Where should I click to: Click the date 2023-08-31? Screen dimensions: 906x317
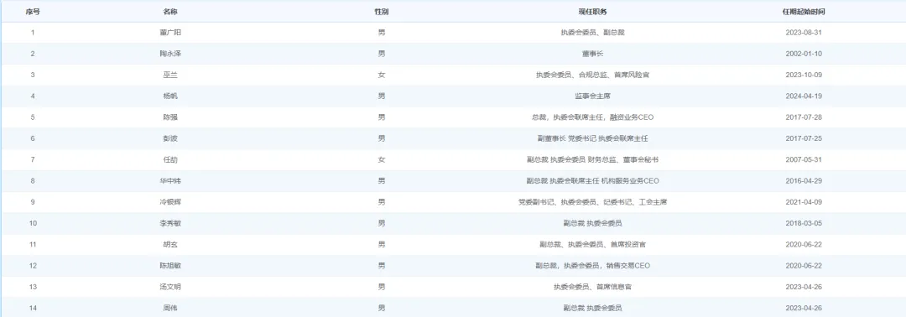point(803,33)
